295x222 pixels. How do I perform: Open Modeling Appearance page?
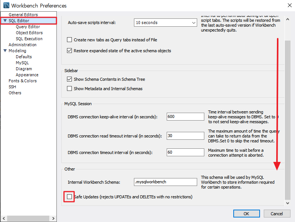click(x=27, y=75)
